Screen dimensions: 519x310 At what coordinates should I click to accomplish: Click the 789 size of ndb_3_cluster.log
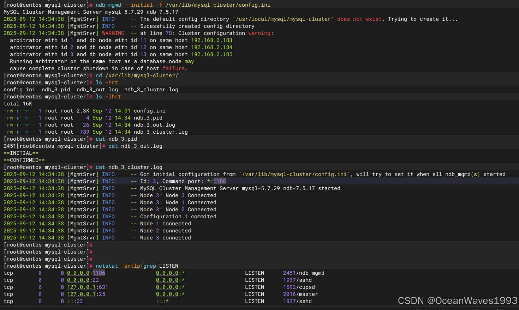click(x=84, y=132)
